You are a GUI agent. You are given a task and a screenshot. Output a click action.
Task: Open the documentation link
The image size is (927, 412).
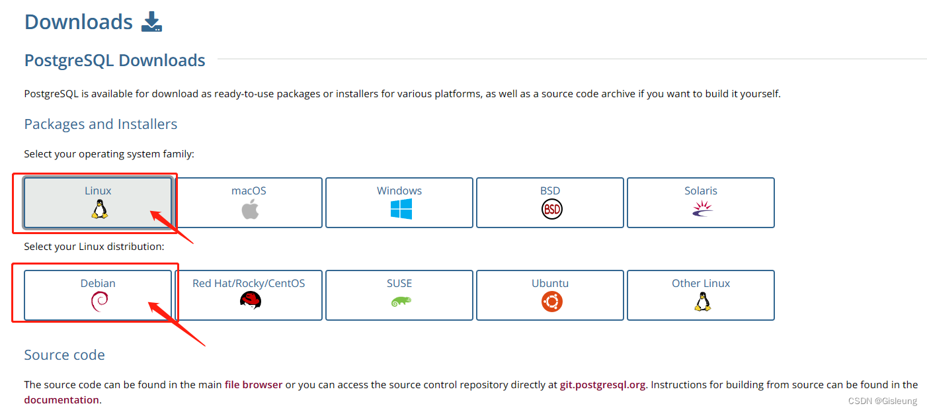pyautogui.click(x=61, y=399)
